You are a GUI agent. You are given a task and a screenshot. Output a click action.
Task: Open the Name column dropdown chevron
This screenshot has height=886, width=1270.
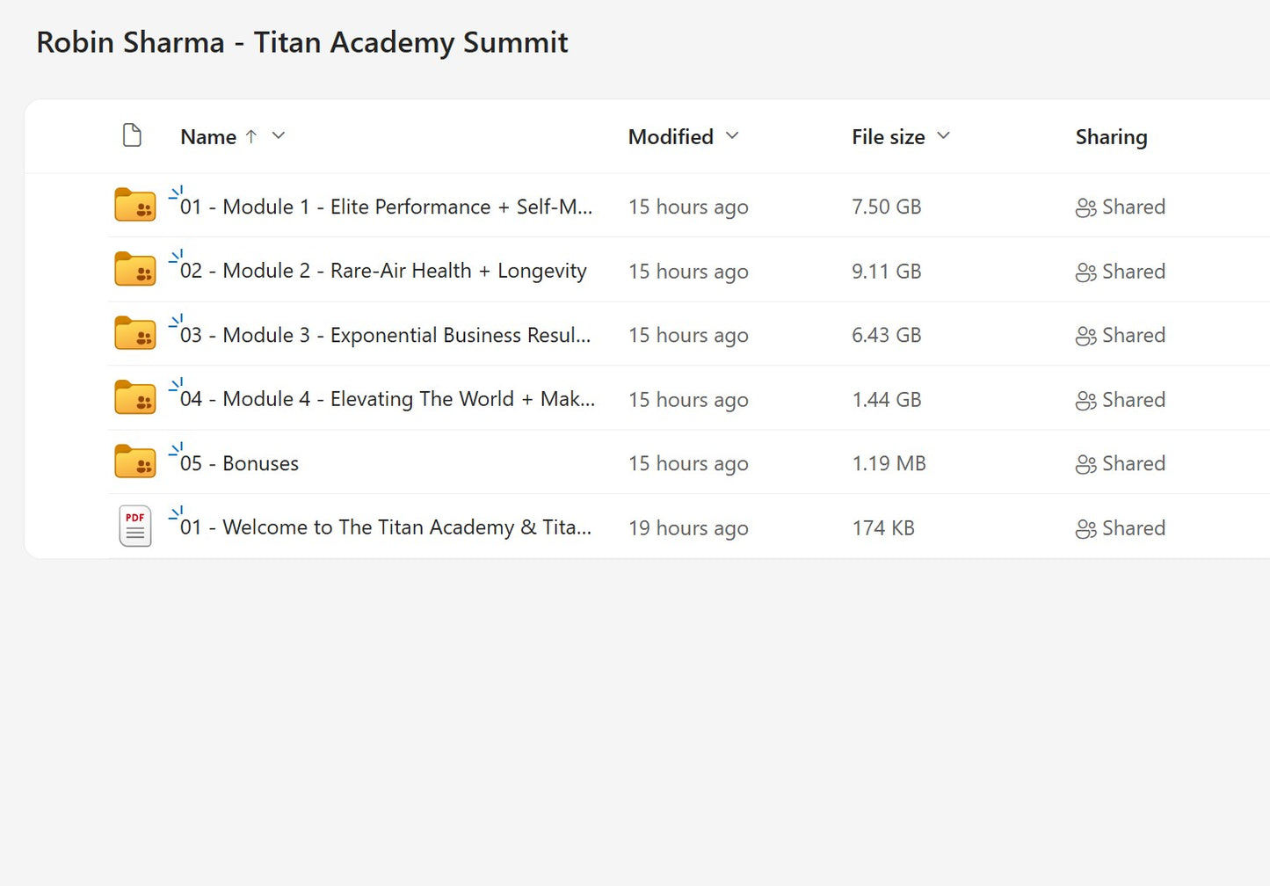(x=278, y=136)
